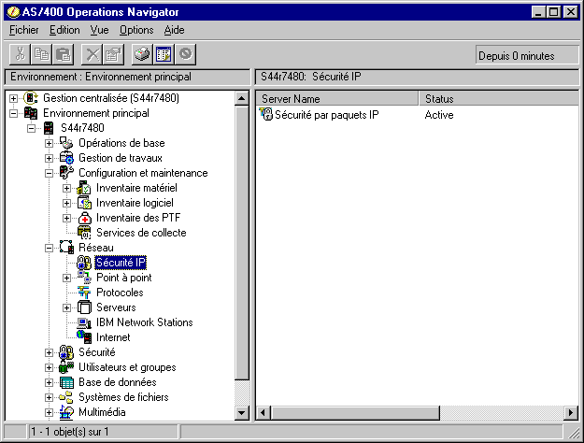Click the Réseau network icon

point(66,248)
